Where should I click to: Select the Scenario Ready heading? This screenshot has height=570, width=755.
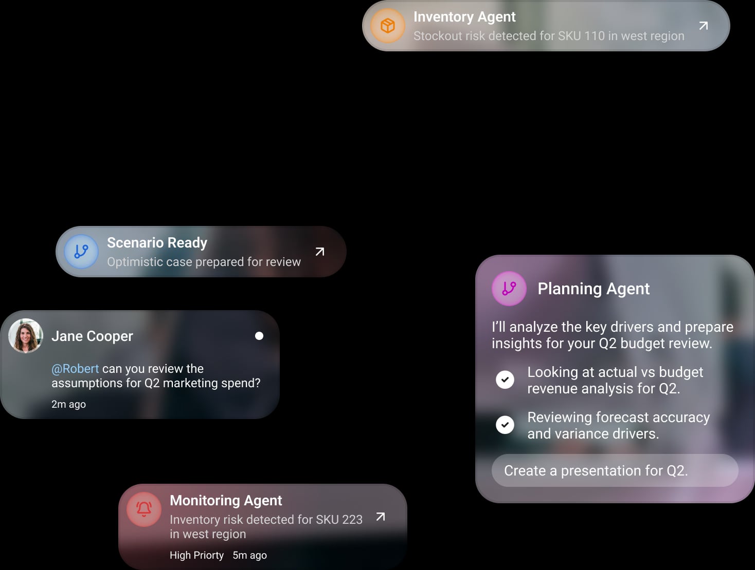(157, 243)
